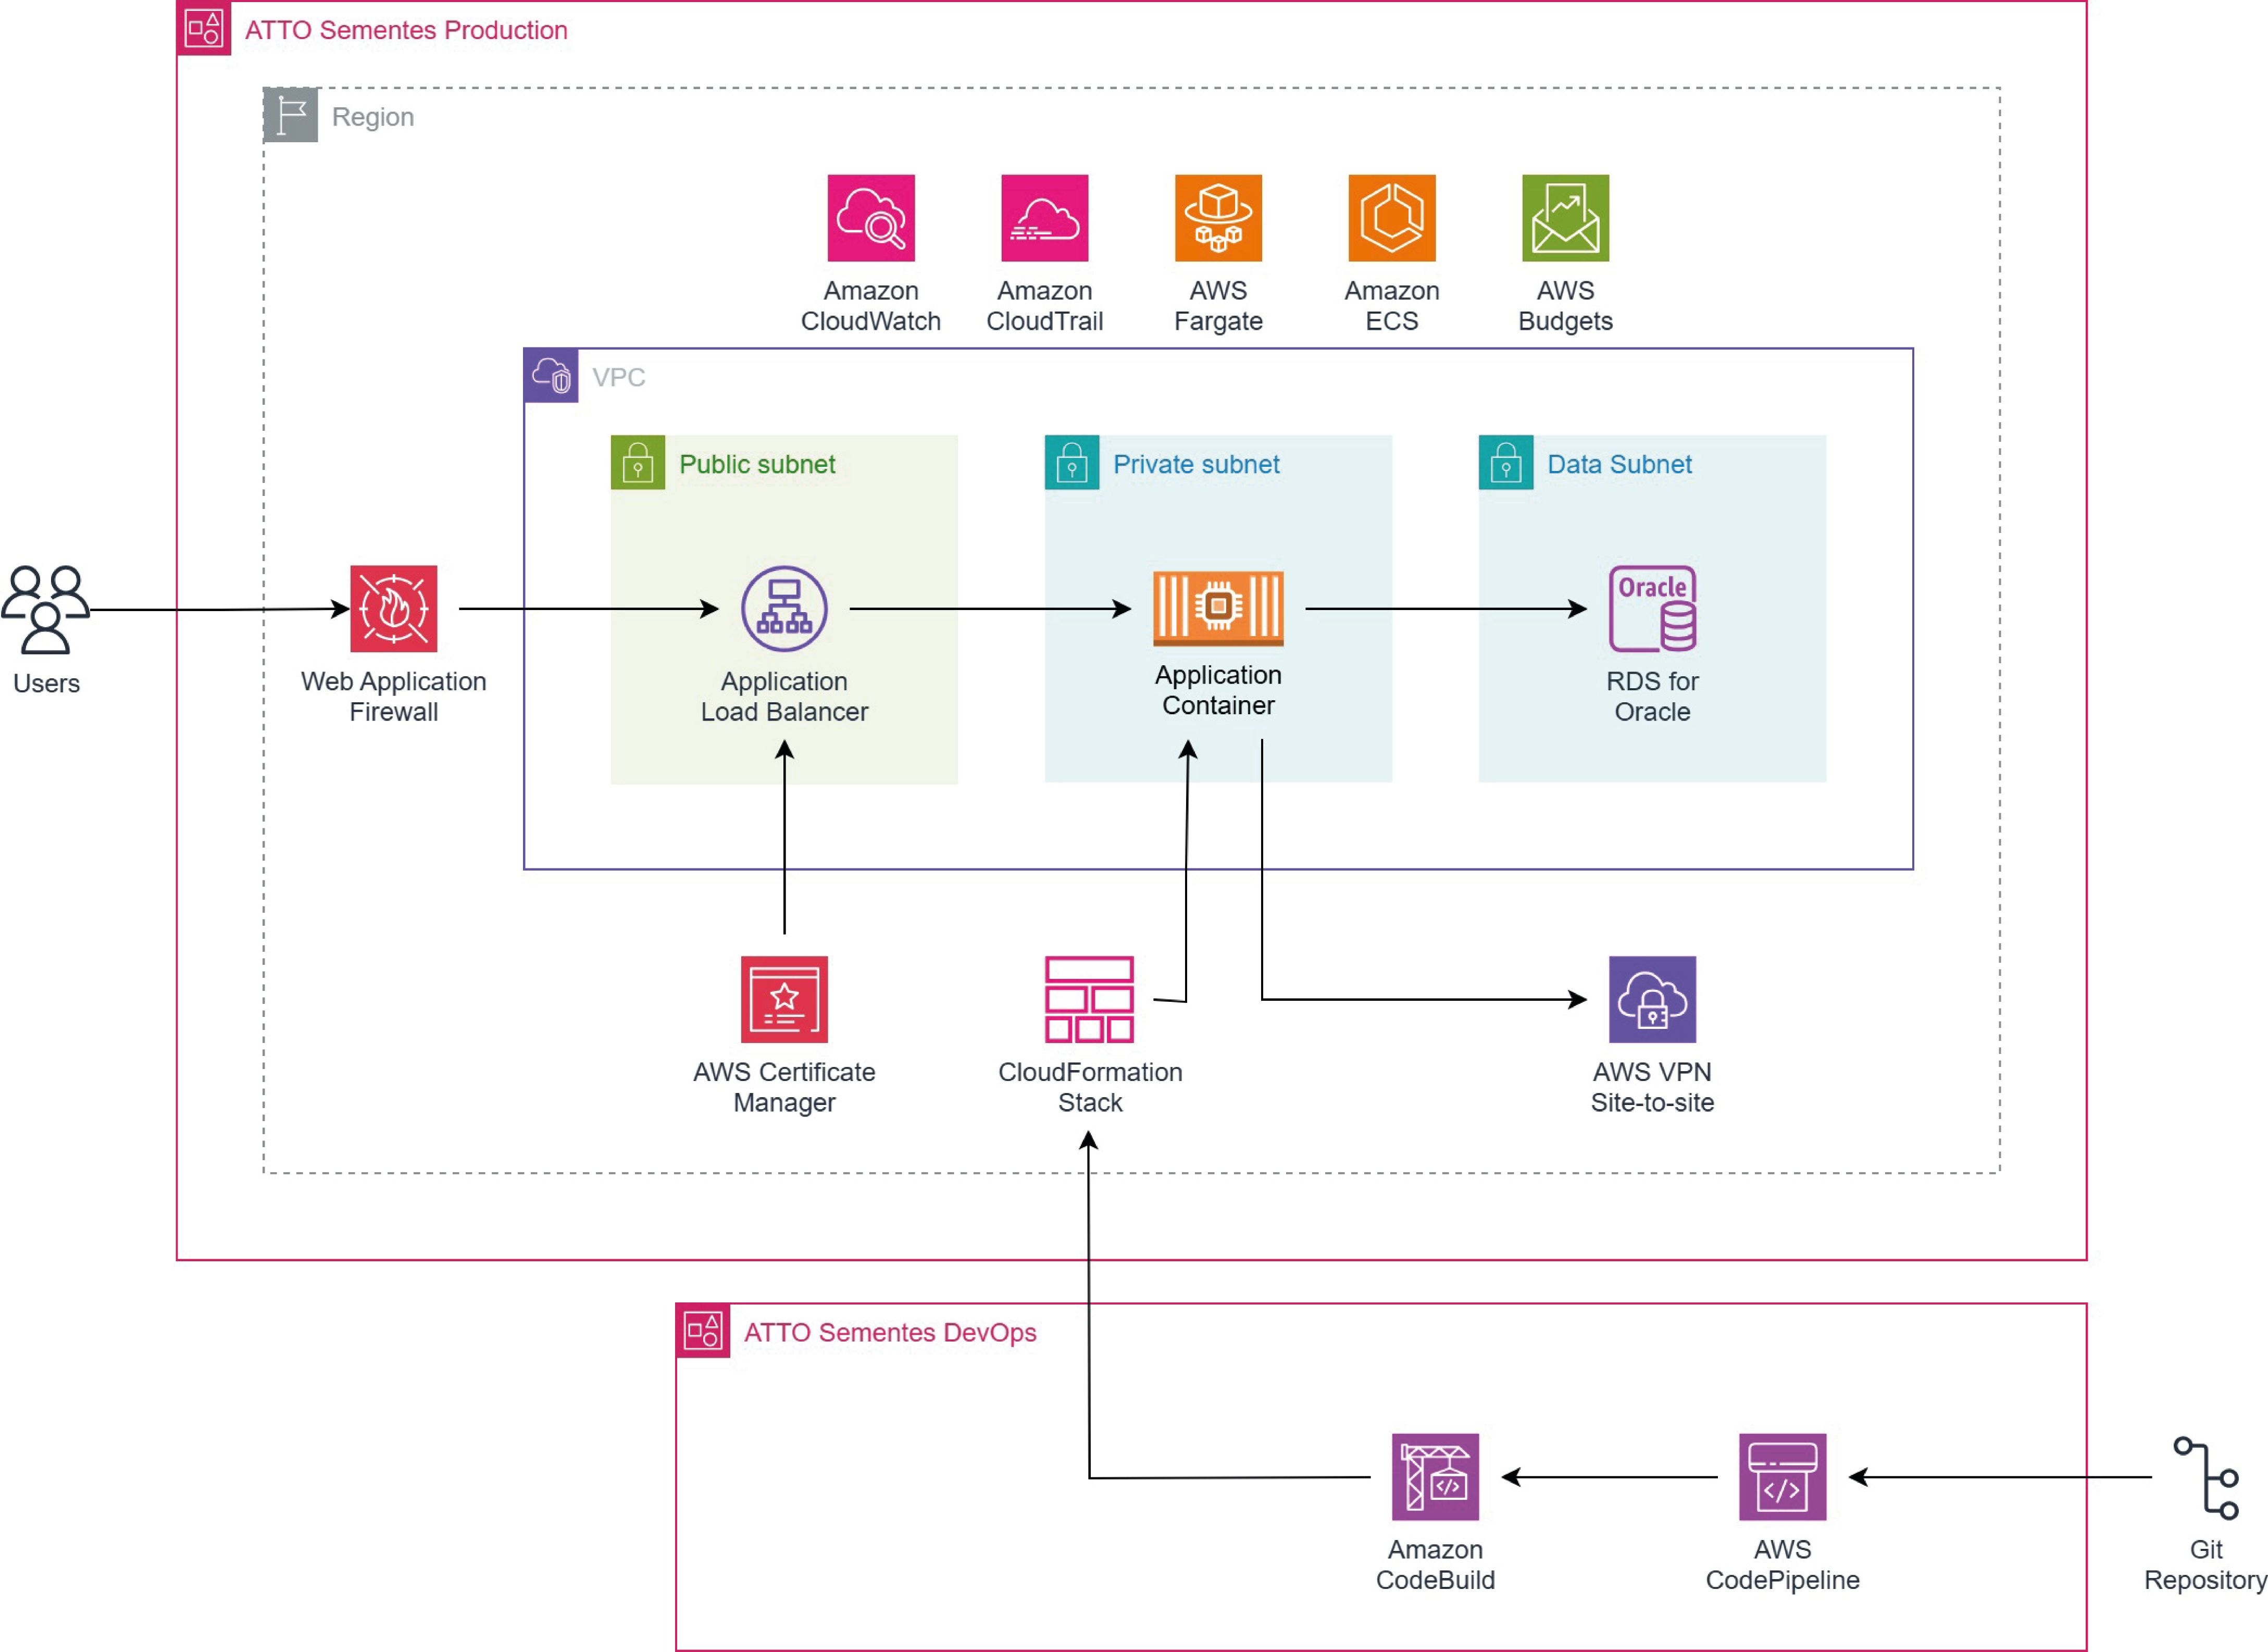Select the AWS CodePipeline icon

pos(1782,1476)
